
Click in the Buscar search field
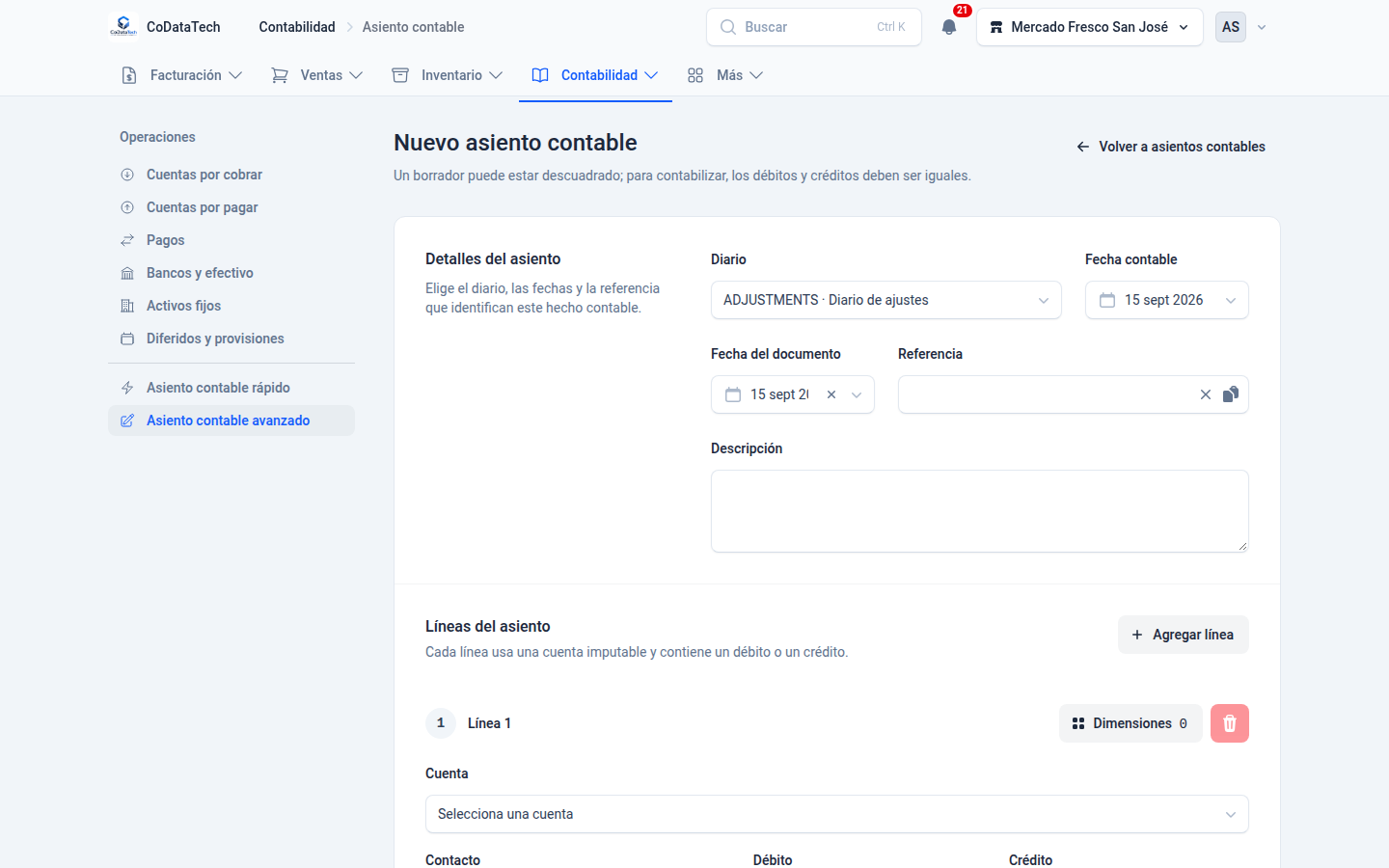(x=814, y=27)
